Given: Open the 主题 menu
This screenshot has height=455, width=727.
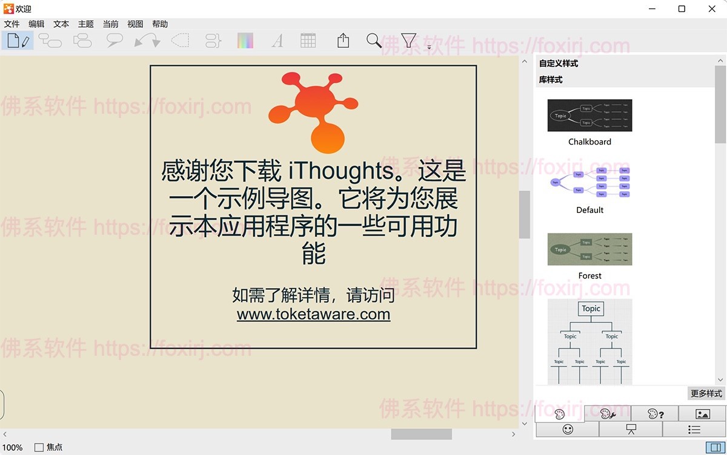Looking at the screenshot, I should pyautogui.click(x=85, y=24).
